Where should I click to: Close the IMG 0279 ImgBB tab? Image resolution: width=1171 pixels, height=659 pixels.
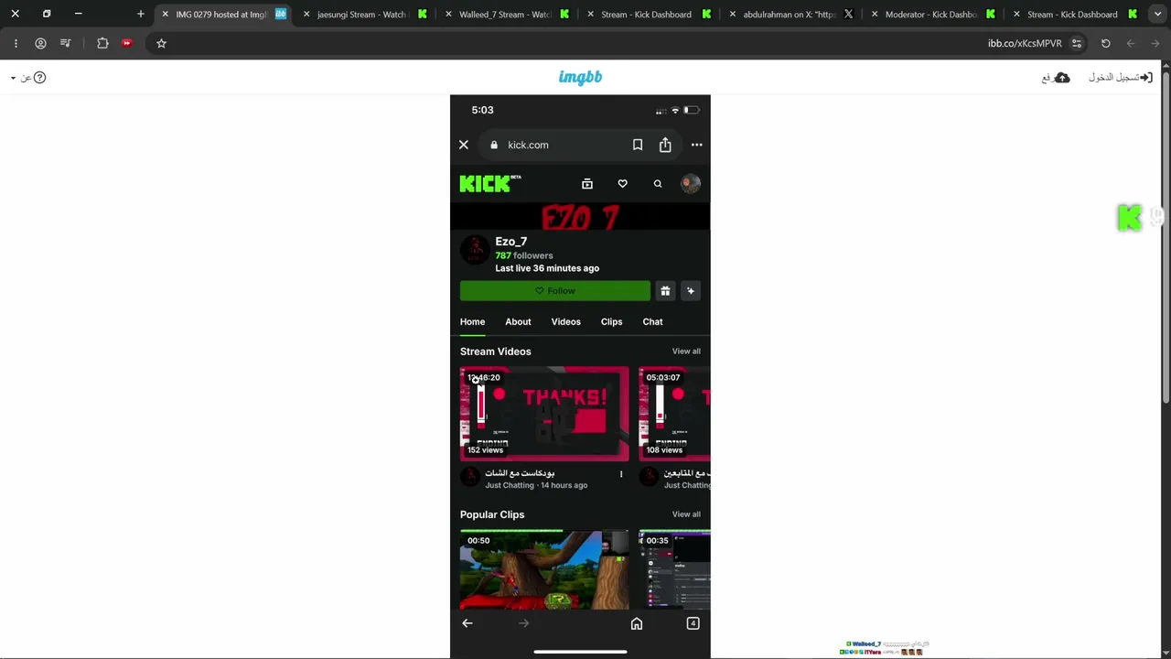pos(165,14)
